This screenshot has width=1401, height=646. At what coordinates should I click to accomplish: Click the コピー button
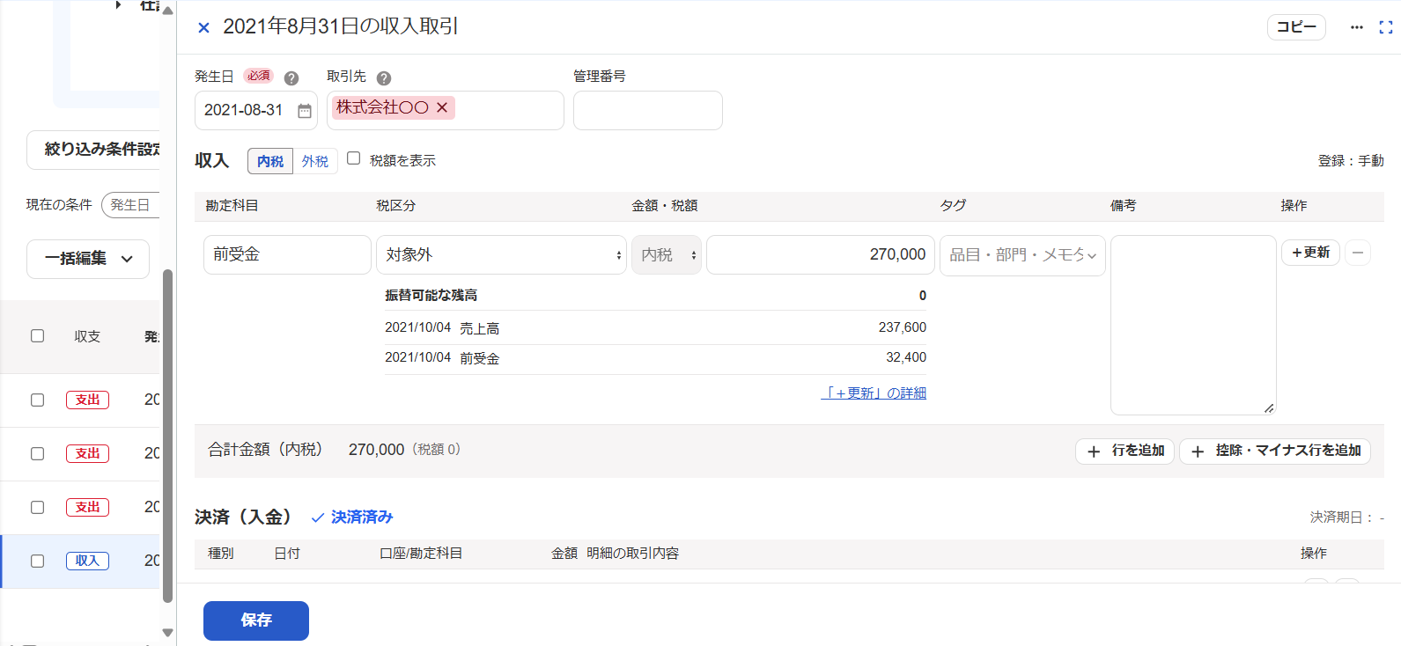(x=1296, y=27)
